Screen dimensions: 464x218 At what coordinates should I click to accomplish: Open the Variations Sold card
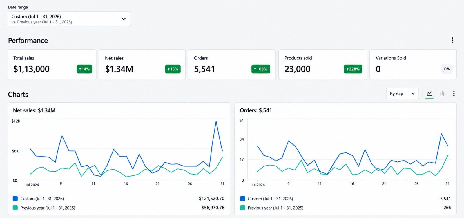point(413,65)
